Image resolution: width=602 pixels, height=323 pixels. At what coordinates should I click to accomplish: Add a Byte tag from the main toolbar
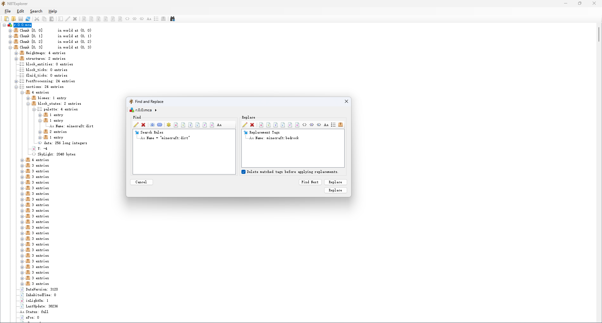[x=84, y=19]
